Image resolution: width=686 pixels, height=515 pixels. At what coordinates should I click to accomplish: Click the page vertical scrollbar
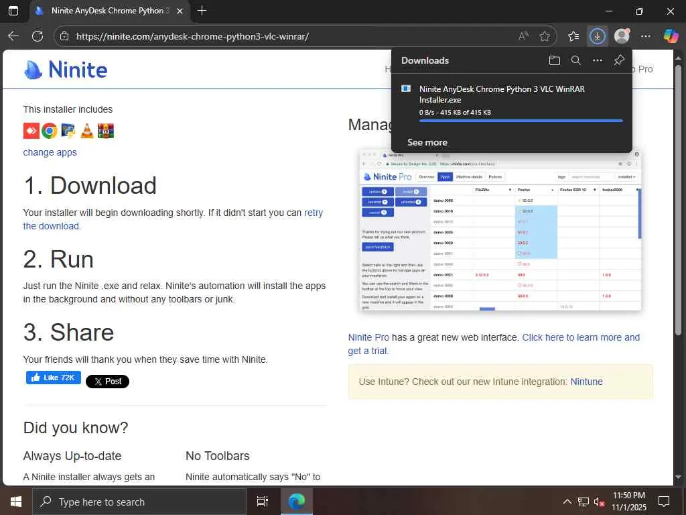tap(678, 200)
